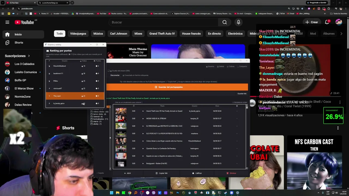Show more filter chips with right arrow
The height and width of the screenshot is (196, 349).
coord(341,33)
